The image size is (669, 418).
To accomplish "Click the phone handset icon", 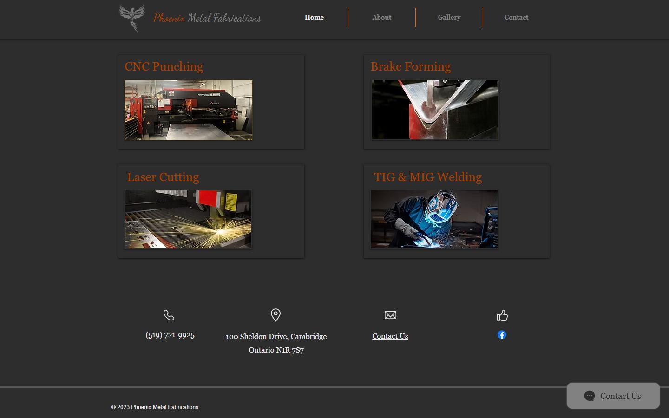I will coord(169,315).
